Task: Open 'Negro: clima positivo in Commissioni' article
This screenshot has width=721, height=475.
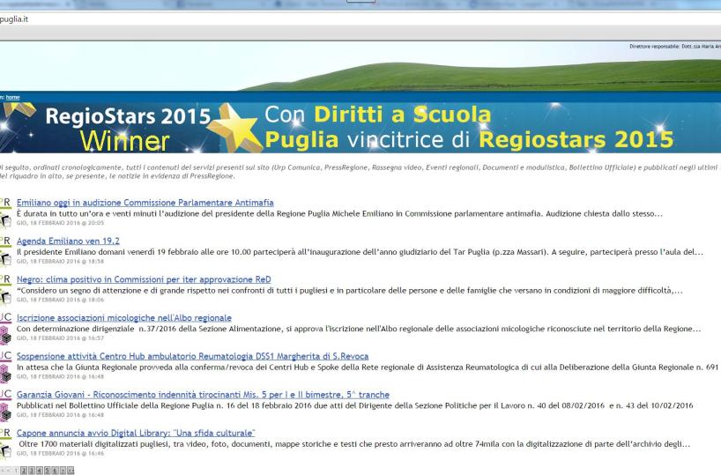Action: click(x=144, y=279)
